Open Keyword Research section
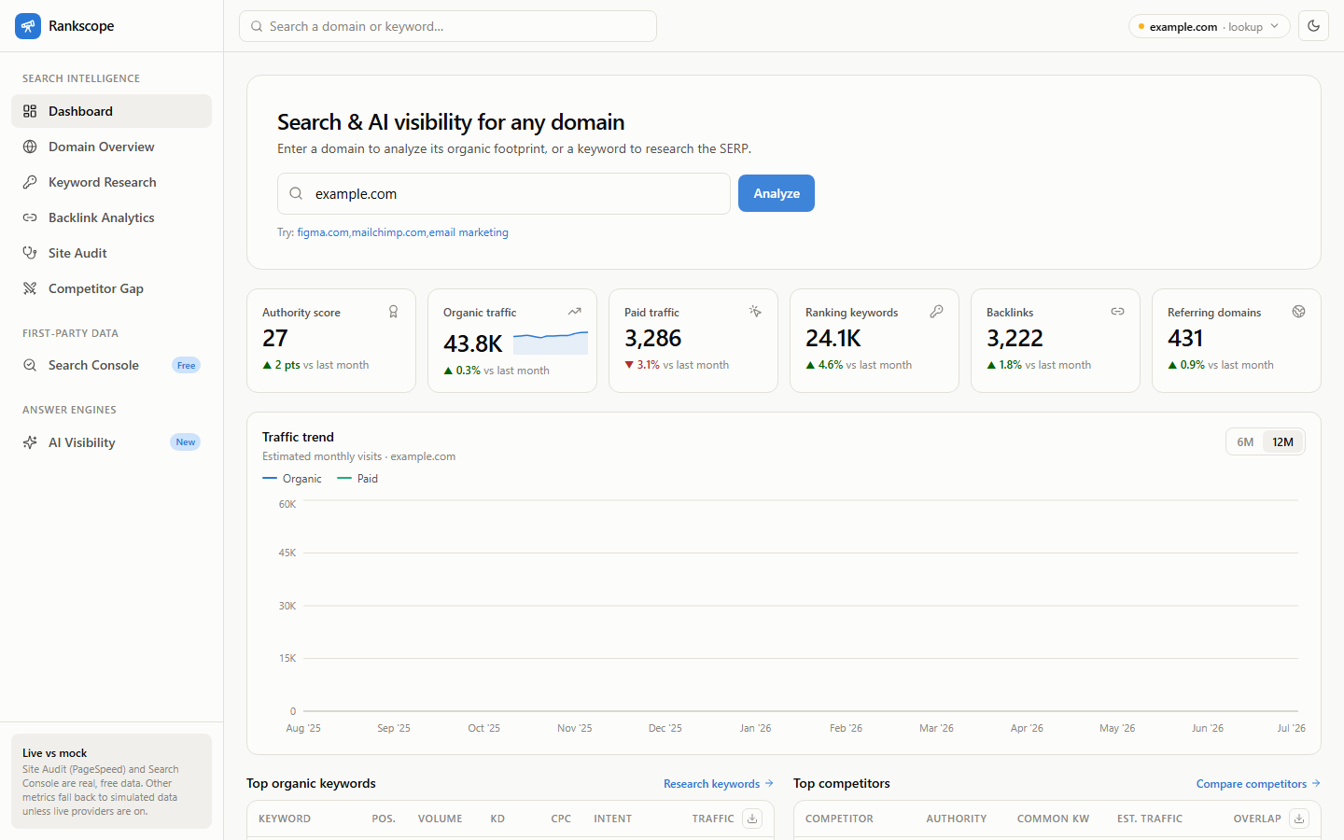1344x840 pixels. point(111,182)
